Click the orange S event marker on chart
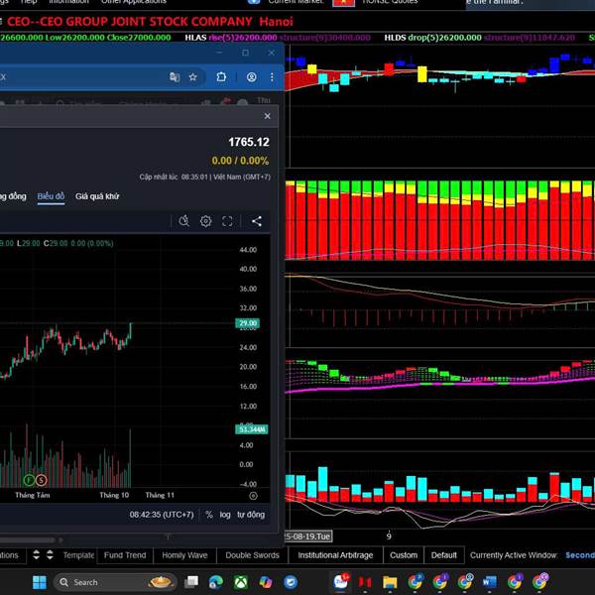Viewport: 595px width, 595px height. click(41, 480)
